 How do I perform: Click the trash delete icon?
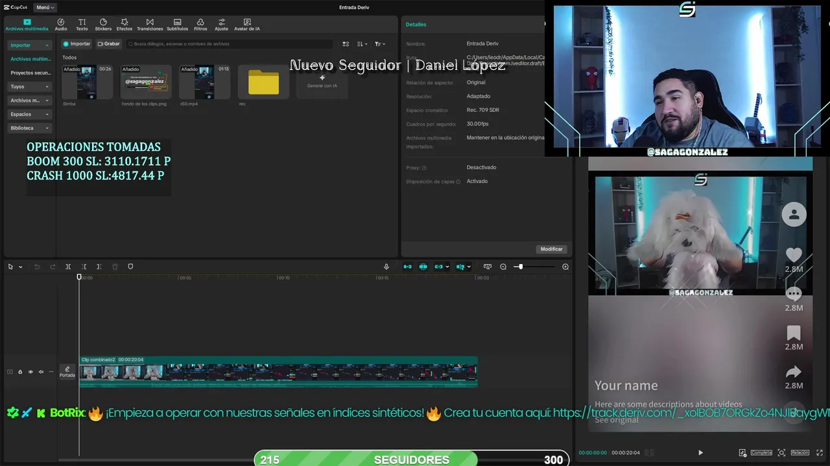(x=115, y=267)
